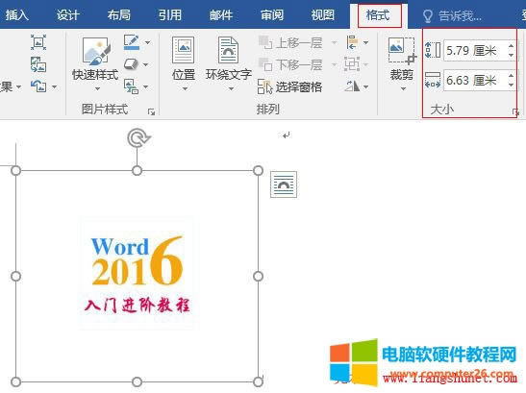The height and width of the screenshot is (393, 526).
Task: Click the layout options button beside picture
Action: coord(284,184)
